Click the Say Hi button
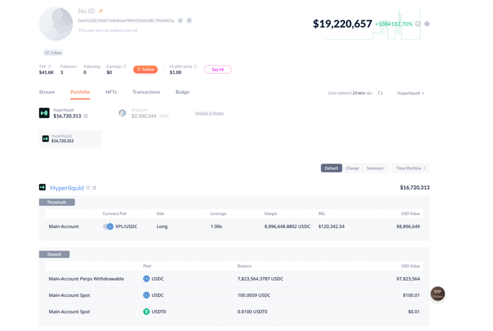This screenshot has width=493, height=331. pos(218,69)
